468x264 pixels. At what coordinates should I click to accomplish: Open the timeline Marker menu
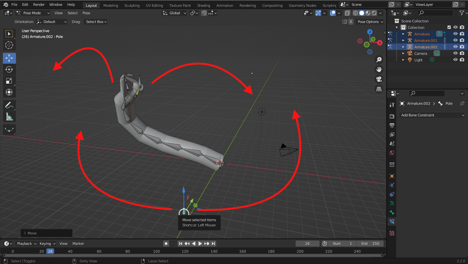coord(78,244)
